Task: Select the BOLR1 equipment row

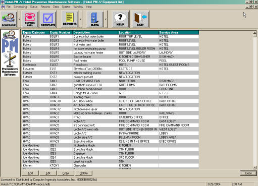Action: [111, 36]
